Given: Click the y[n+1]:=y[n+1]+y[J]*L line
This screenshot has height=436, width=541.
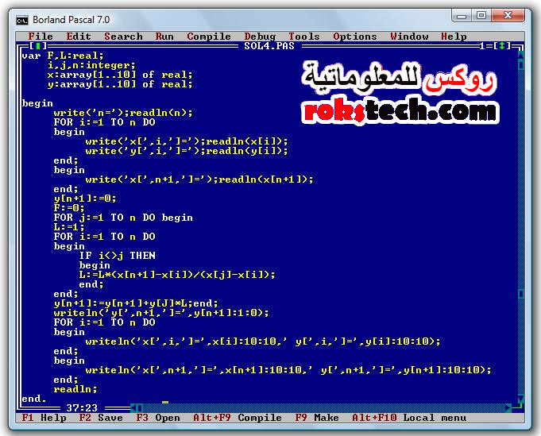Looking at the screenshot, I should (136, 303).
